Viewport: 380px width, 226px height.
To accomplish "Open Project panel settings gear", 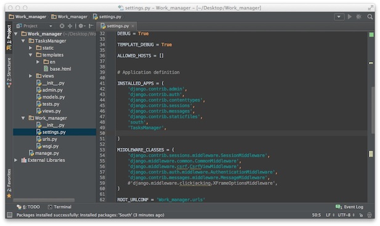I will [82, 26].
